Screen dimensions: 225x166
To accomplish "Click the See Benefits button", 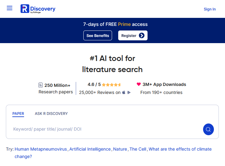I will point(98,35).
